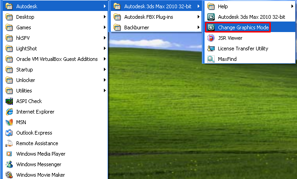
Task: Click the MSN butterfly icon
Action: [x=9, y=122]
